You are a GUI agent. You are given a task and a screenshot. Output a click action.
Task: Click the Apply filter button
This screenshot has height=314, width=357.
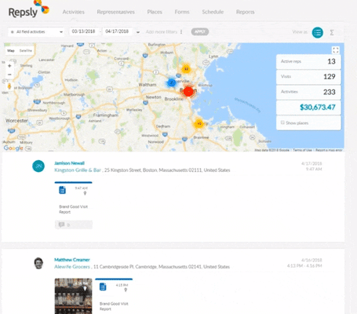point(200,31)
